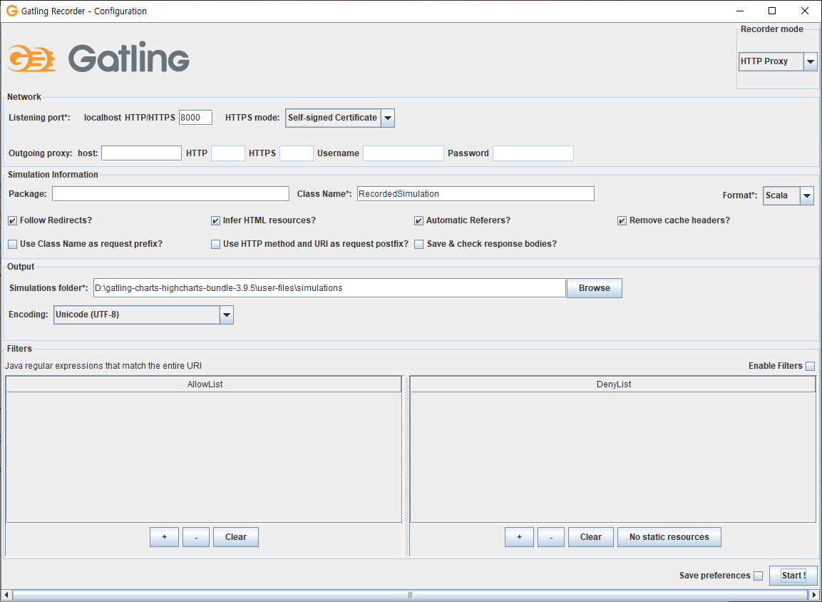
Task: Enable HTTP method and URI request postfix
Action: tap(215, 245)
